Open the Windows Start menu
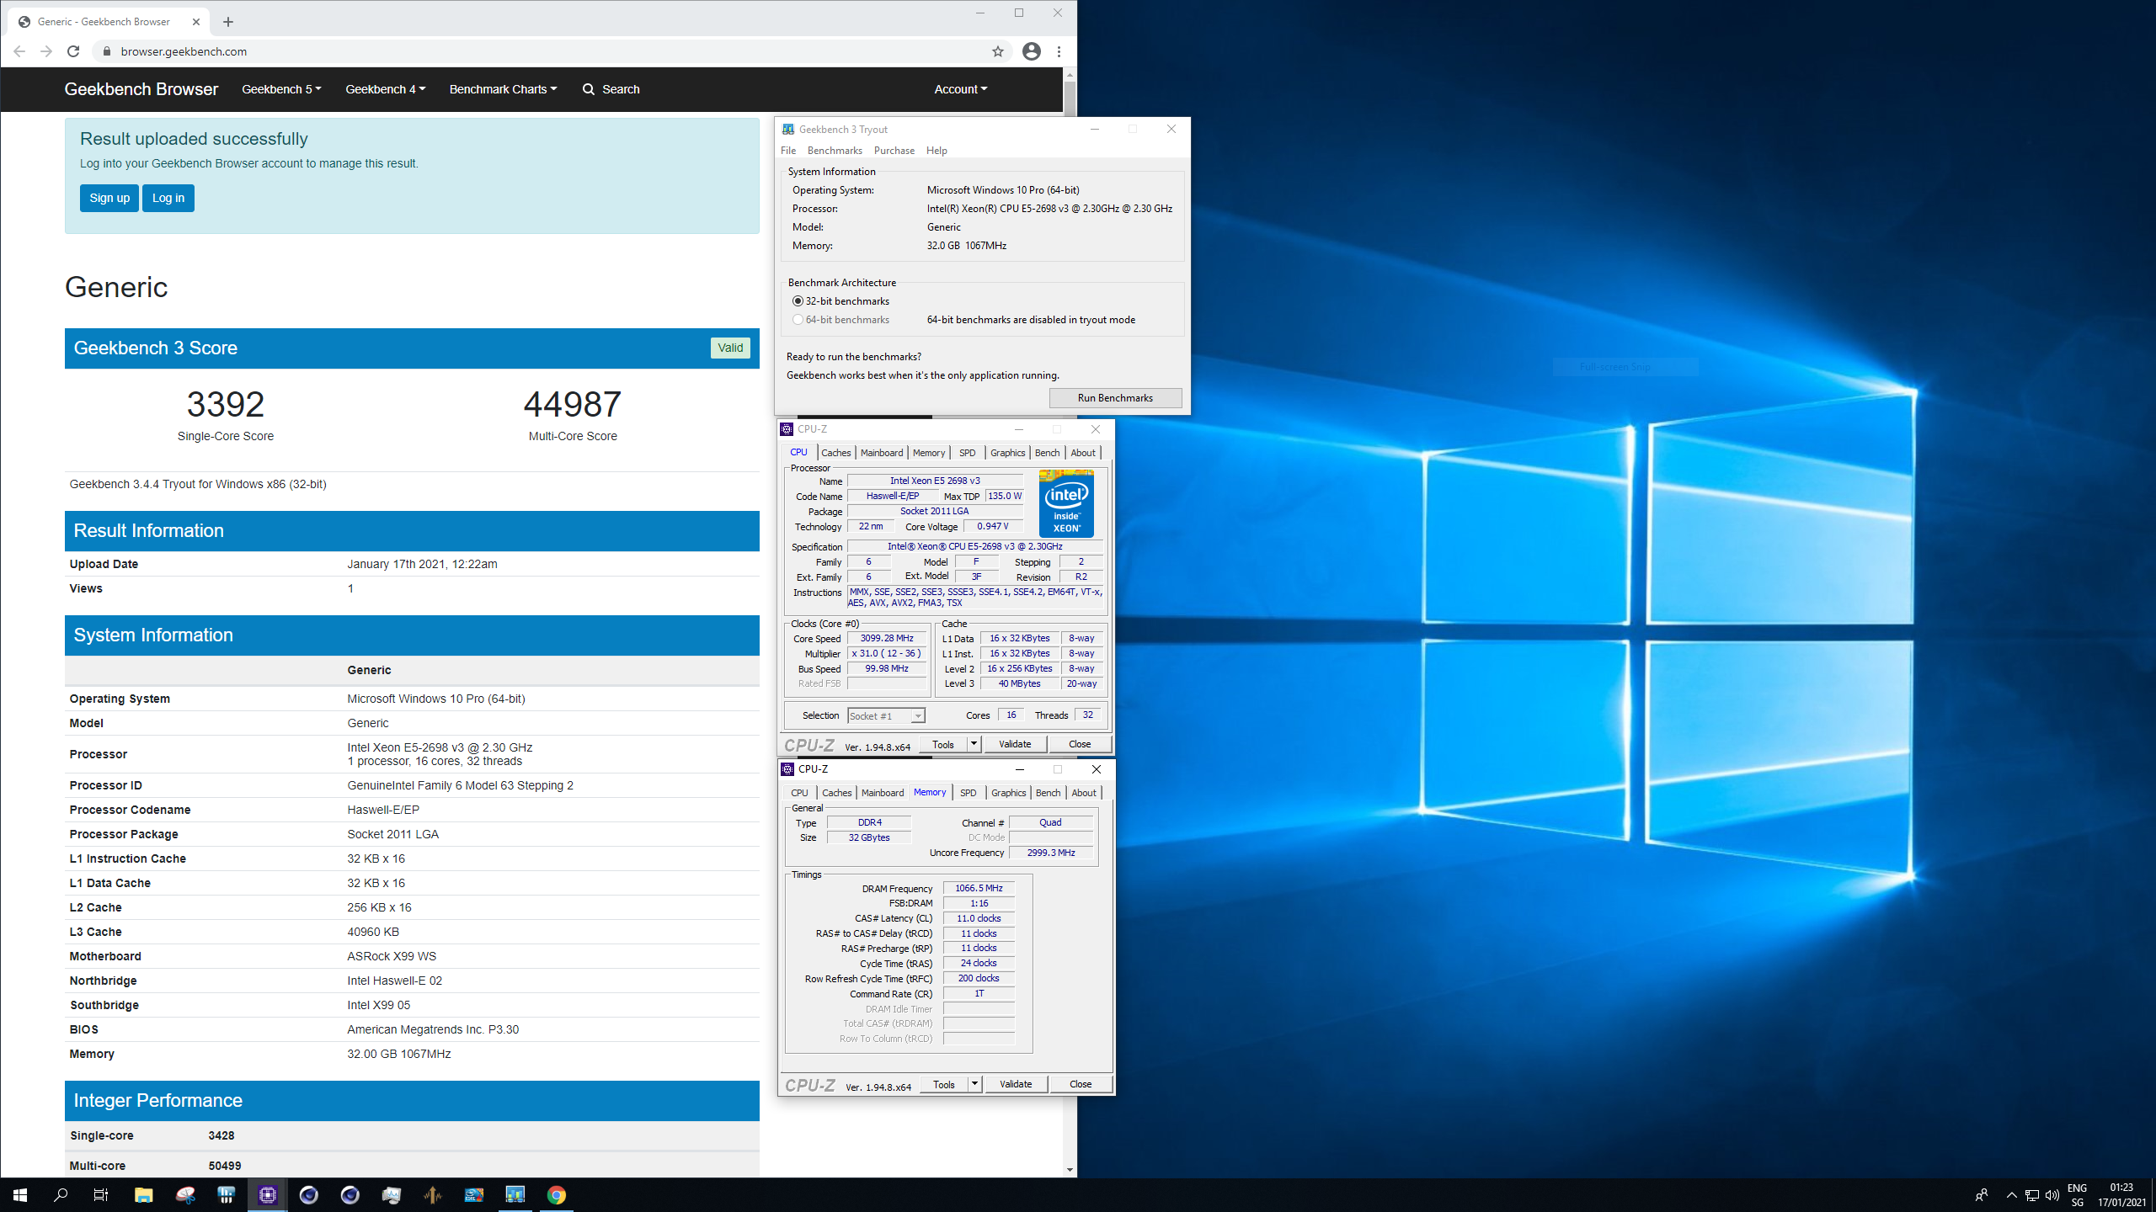The image size is (2156, 1212). click(x=20, y=1195)
